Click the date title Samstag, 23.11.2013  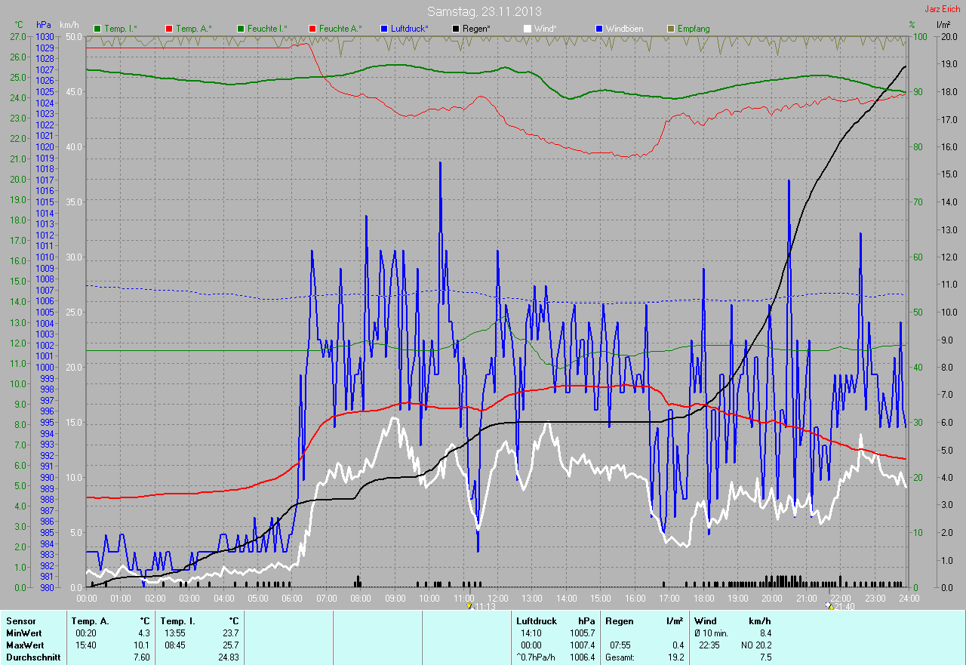484,11
